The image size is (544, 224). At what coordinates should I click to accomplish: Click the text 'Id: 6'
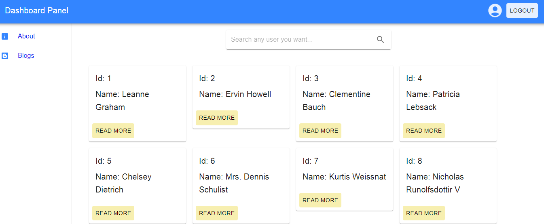tap(207, 161)
